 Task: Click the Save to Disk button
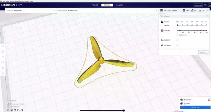[195, 107]
